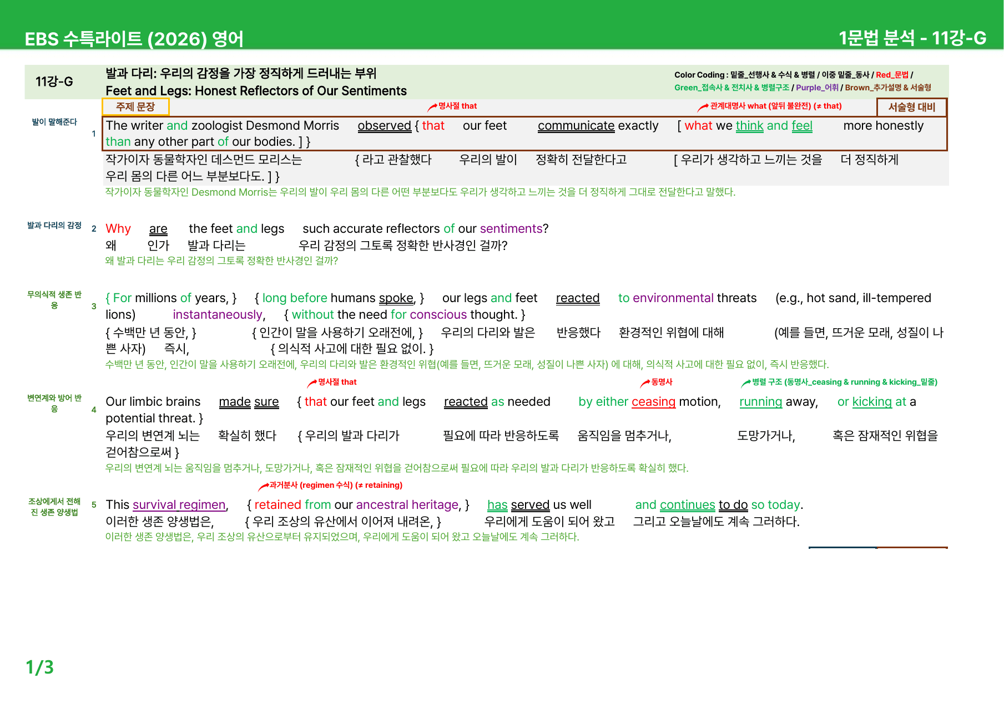
Task: Click the header label '1문법 분석 - 11강-G'
Action: click(912, 38)
